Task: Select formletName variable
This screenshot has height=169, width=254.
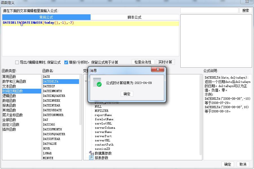Action: (x=104, y=119)
